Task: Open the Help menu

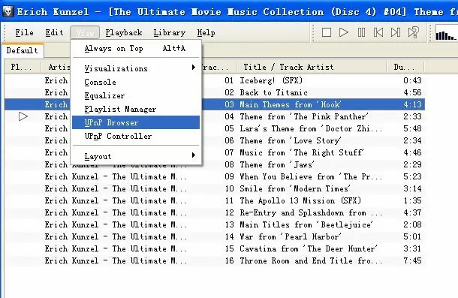Action: pyautogui.click(x=206, y=32)
